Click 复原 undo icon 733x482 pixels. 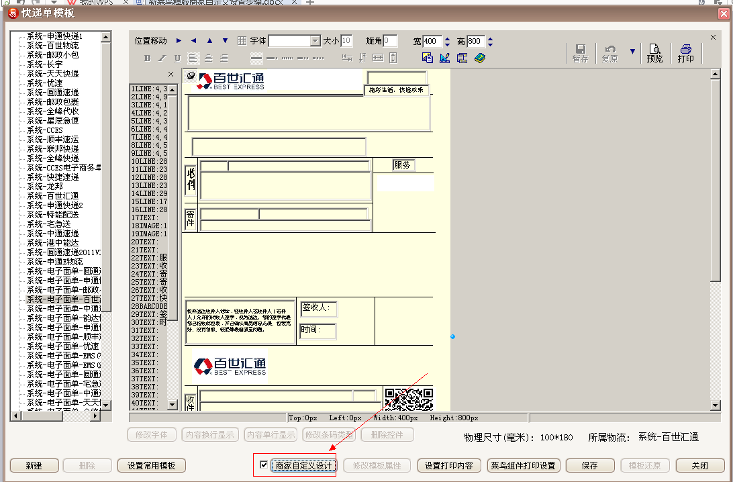click(609, 53)
